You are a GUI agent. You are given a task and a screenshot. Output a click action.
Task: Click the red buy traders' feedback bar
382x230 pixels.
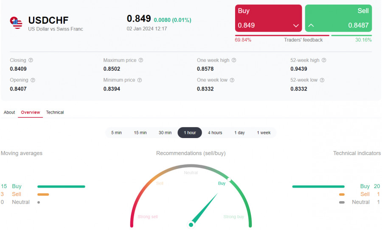click(282, 36)
